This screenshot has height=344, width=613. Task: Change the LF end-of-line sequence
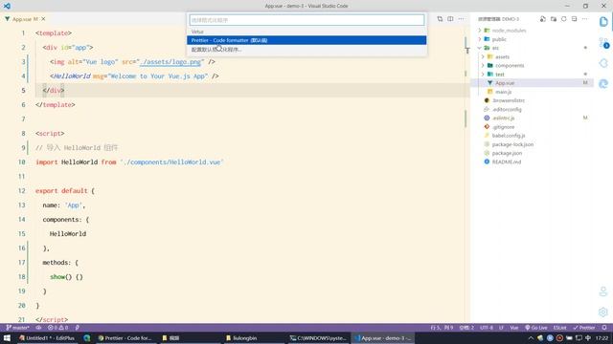point(501,328)
